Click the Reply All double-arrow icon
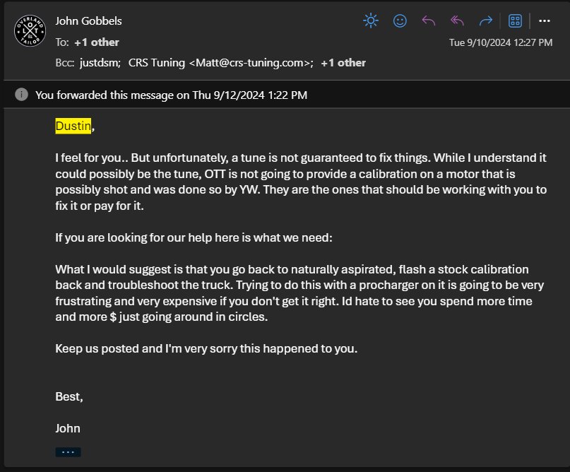Image resolution: width=570 pixels, height=472 pixels. (457, 20)
